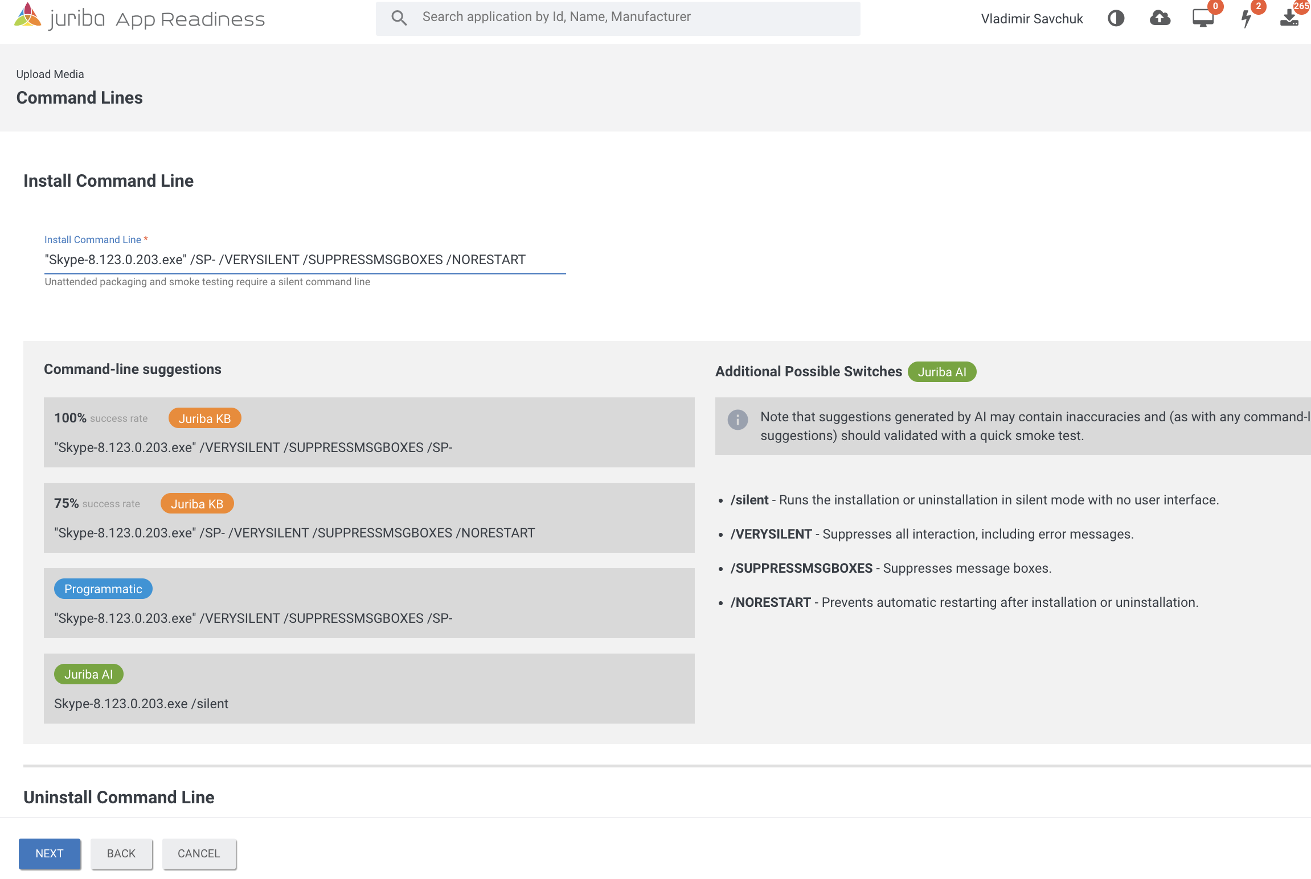Click Juriba AI badge beside Additional Possible Switches
The image size is (1311, 879).
tap(942, 372)
